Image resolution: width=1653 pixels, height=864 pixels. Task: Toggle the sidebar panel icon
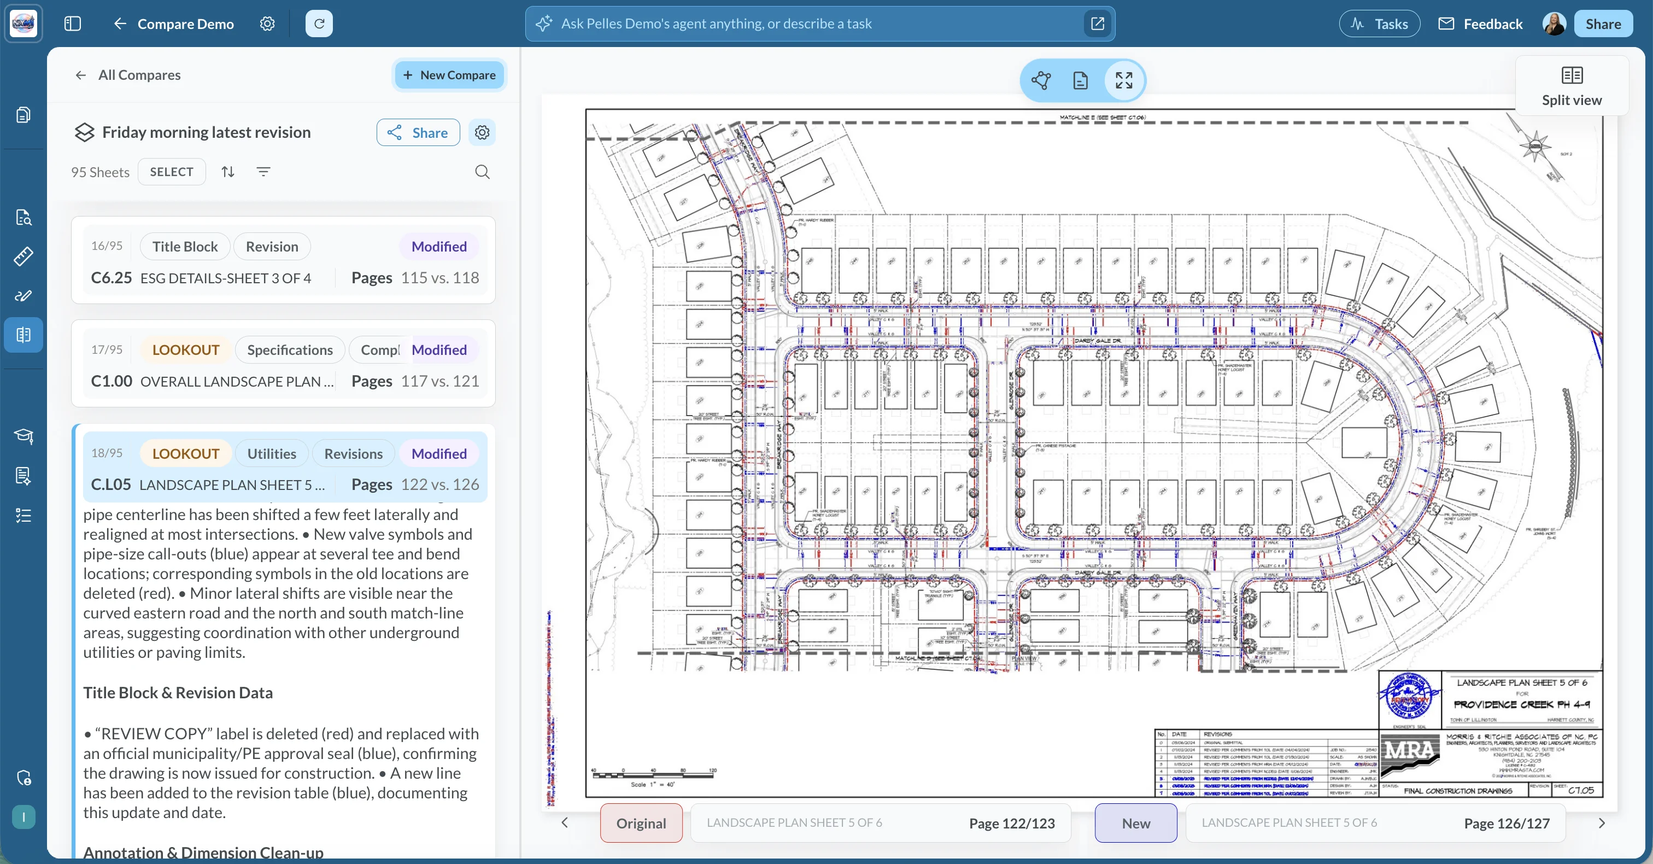(x=73, y=24)
